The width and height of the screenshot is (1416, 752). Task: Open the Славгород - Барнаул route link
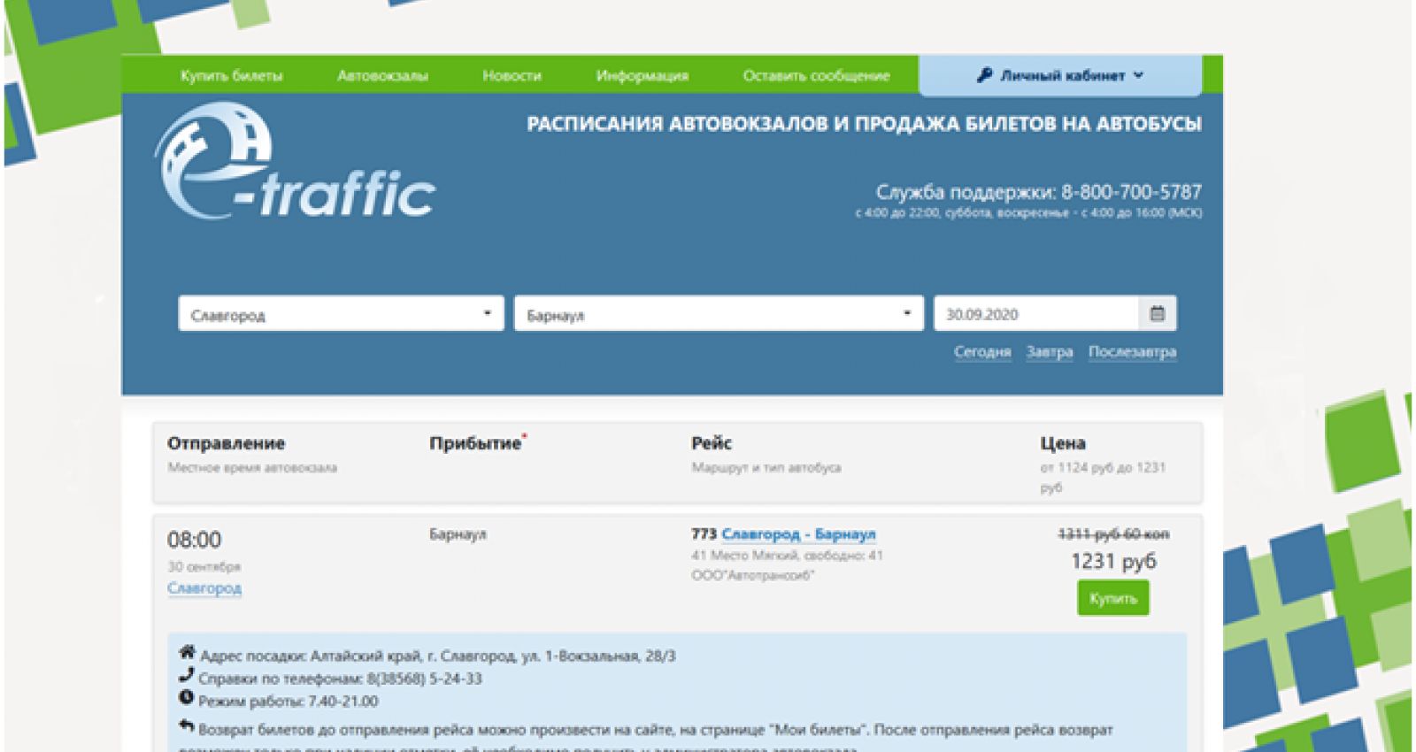798,534
